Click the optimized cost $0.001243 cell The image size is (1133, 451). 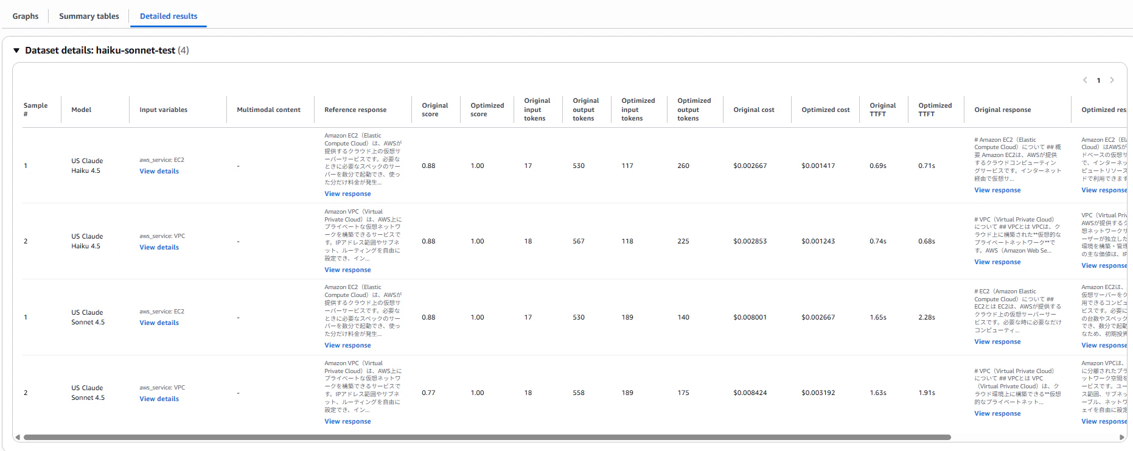(x=818, y=241)
